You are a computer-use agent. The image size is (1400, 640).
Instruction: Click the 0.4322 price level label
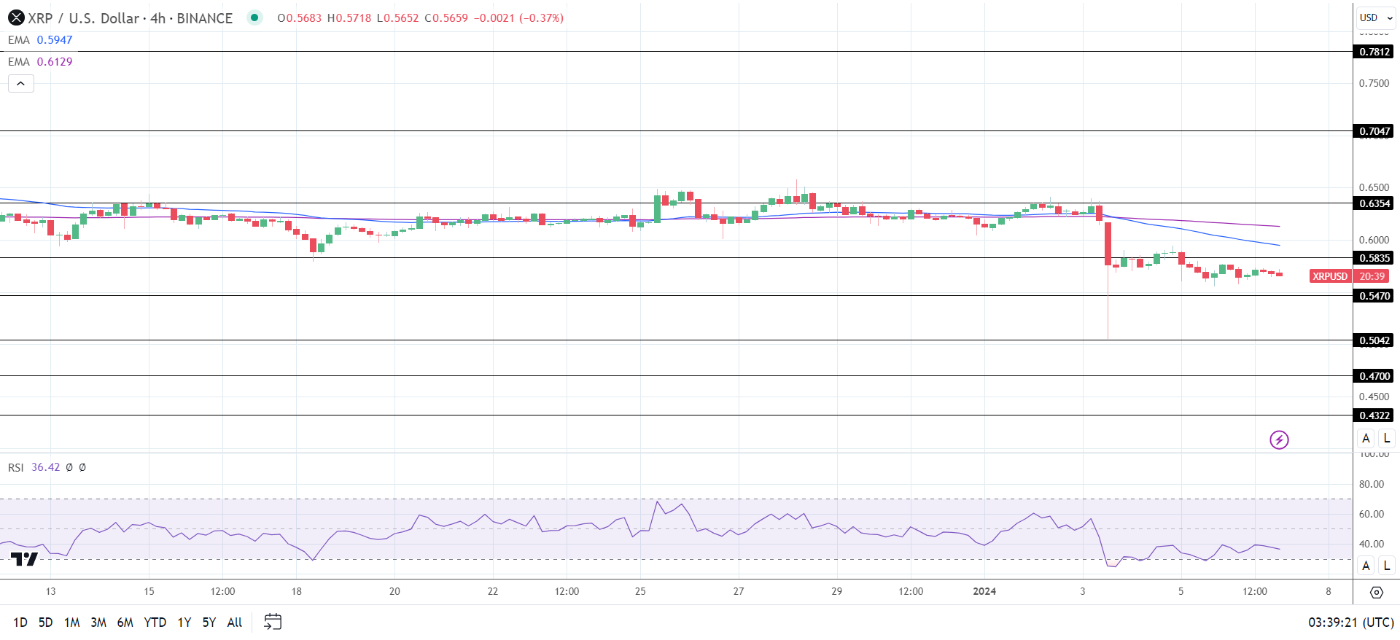click(1374, 415)
